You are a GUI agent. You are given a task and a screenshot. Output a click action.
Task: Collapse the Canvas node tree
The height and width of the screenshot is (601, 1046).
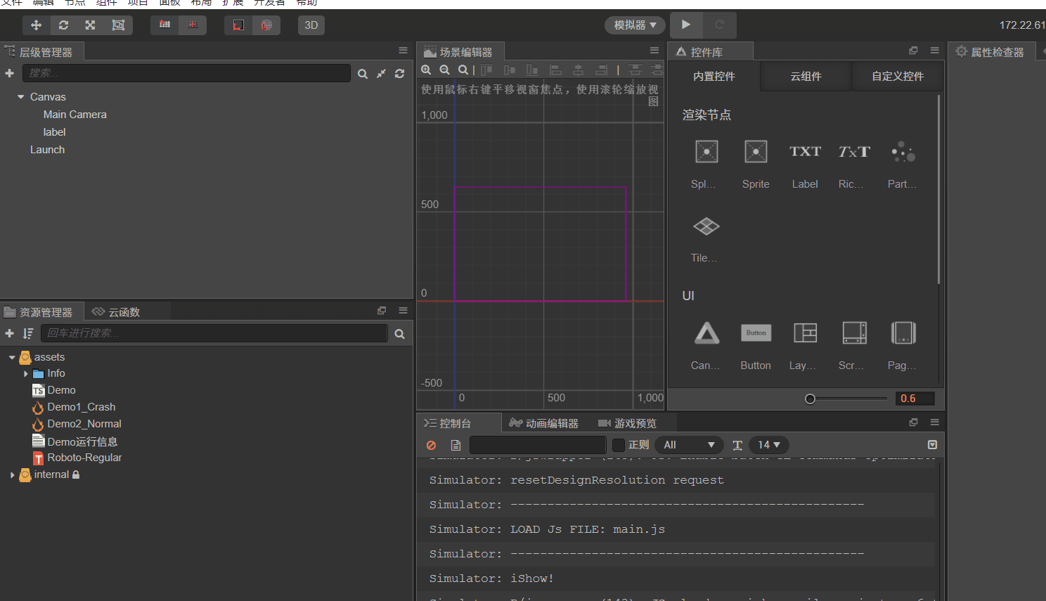pyautogui.click(x=21, y=97)
